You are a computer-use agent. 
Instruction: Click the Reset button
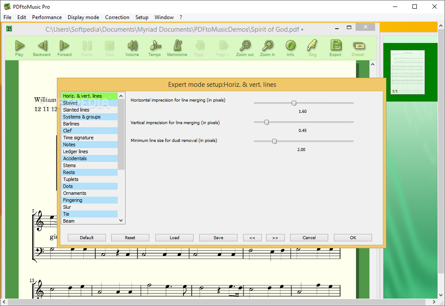(130, 237)
